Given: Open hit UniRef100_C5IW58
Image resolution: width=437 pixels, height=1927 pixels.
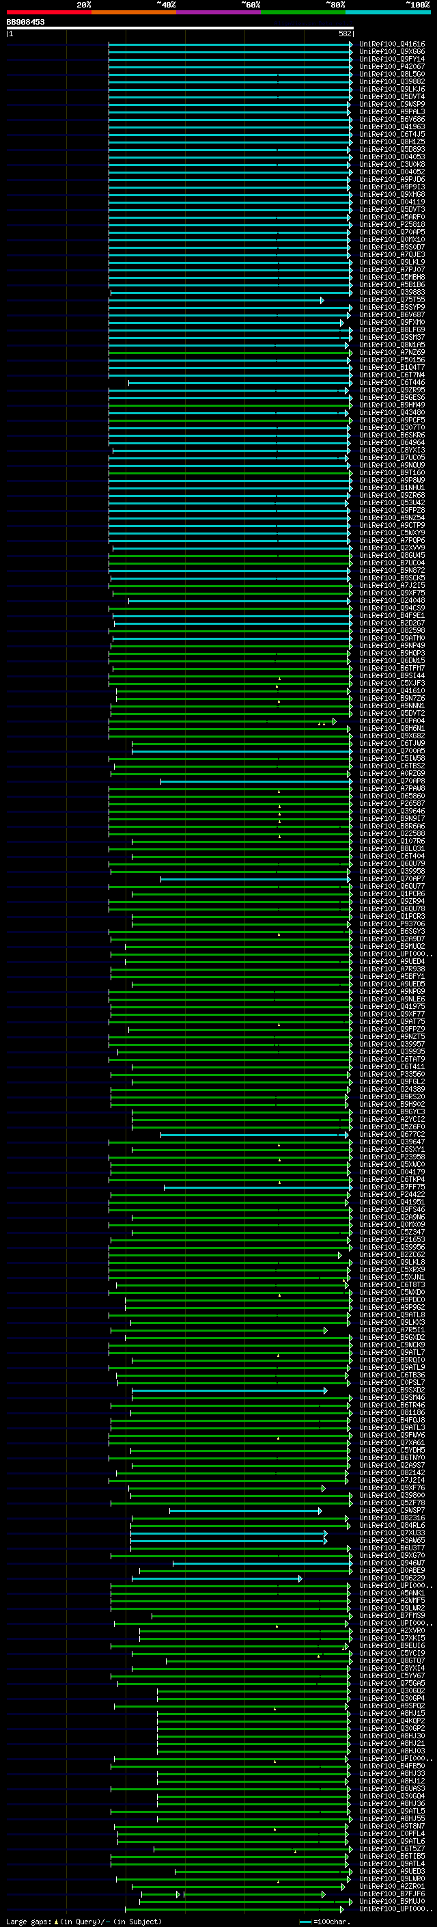Looking at the screenshot, I should (x=392, y=759).
